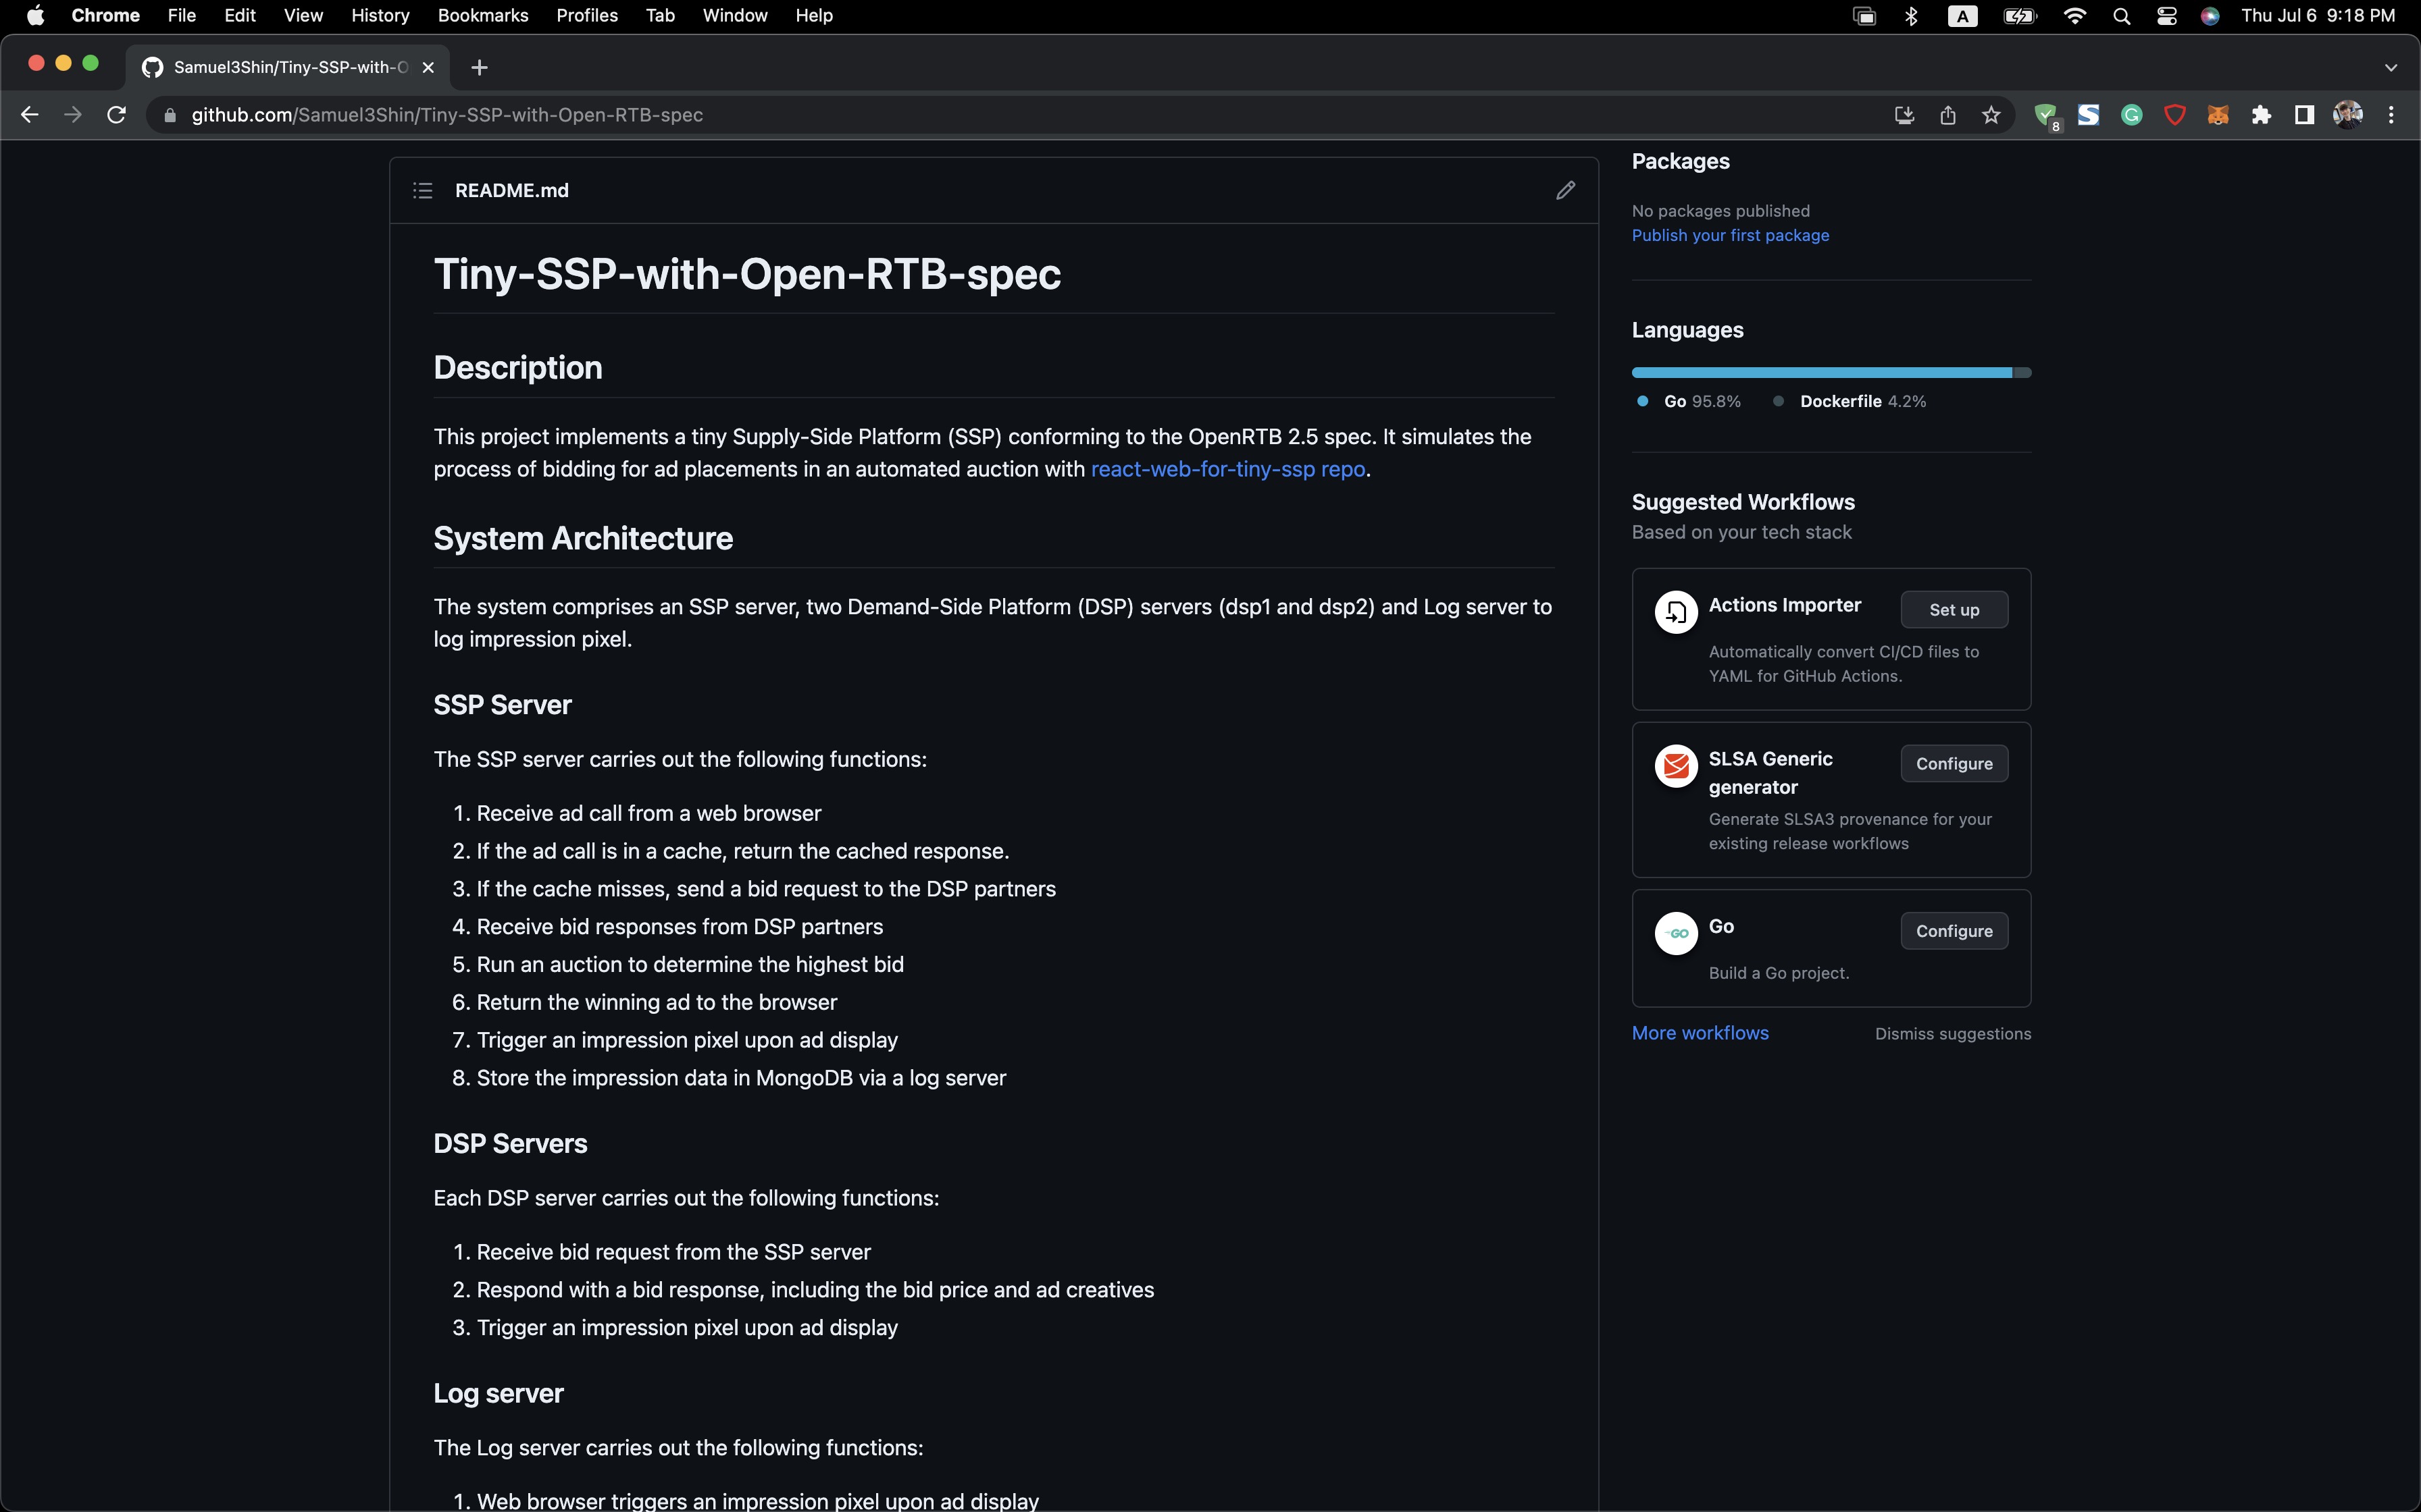
Task: Click the blue Go language bar segment
Action: pos(1820,372)
